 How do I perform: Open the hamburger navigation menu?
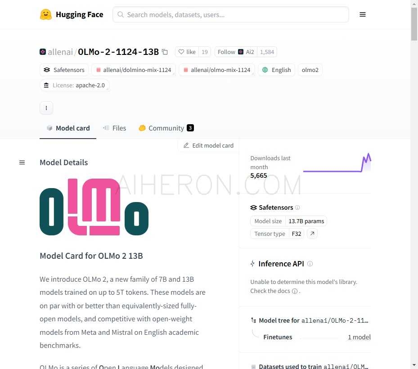[x=363, y=14]
